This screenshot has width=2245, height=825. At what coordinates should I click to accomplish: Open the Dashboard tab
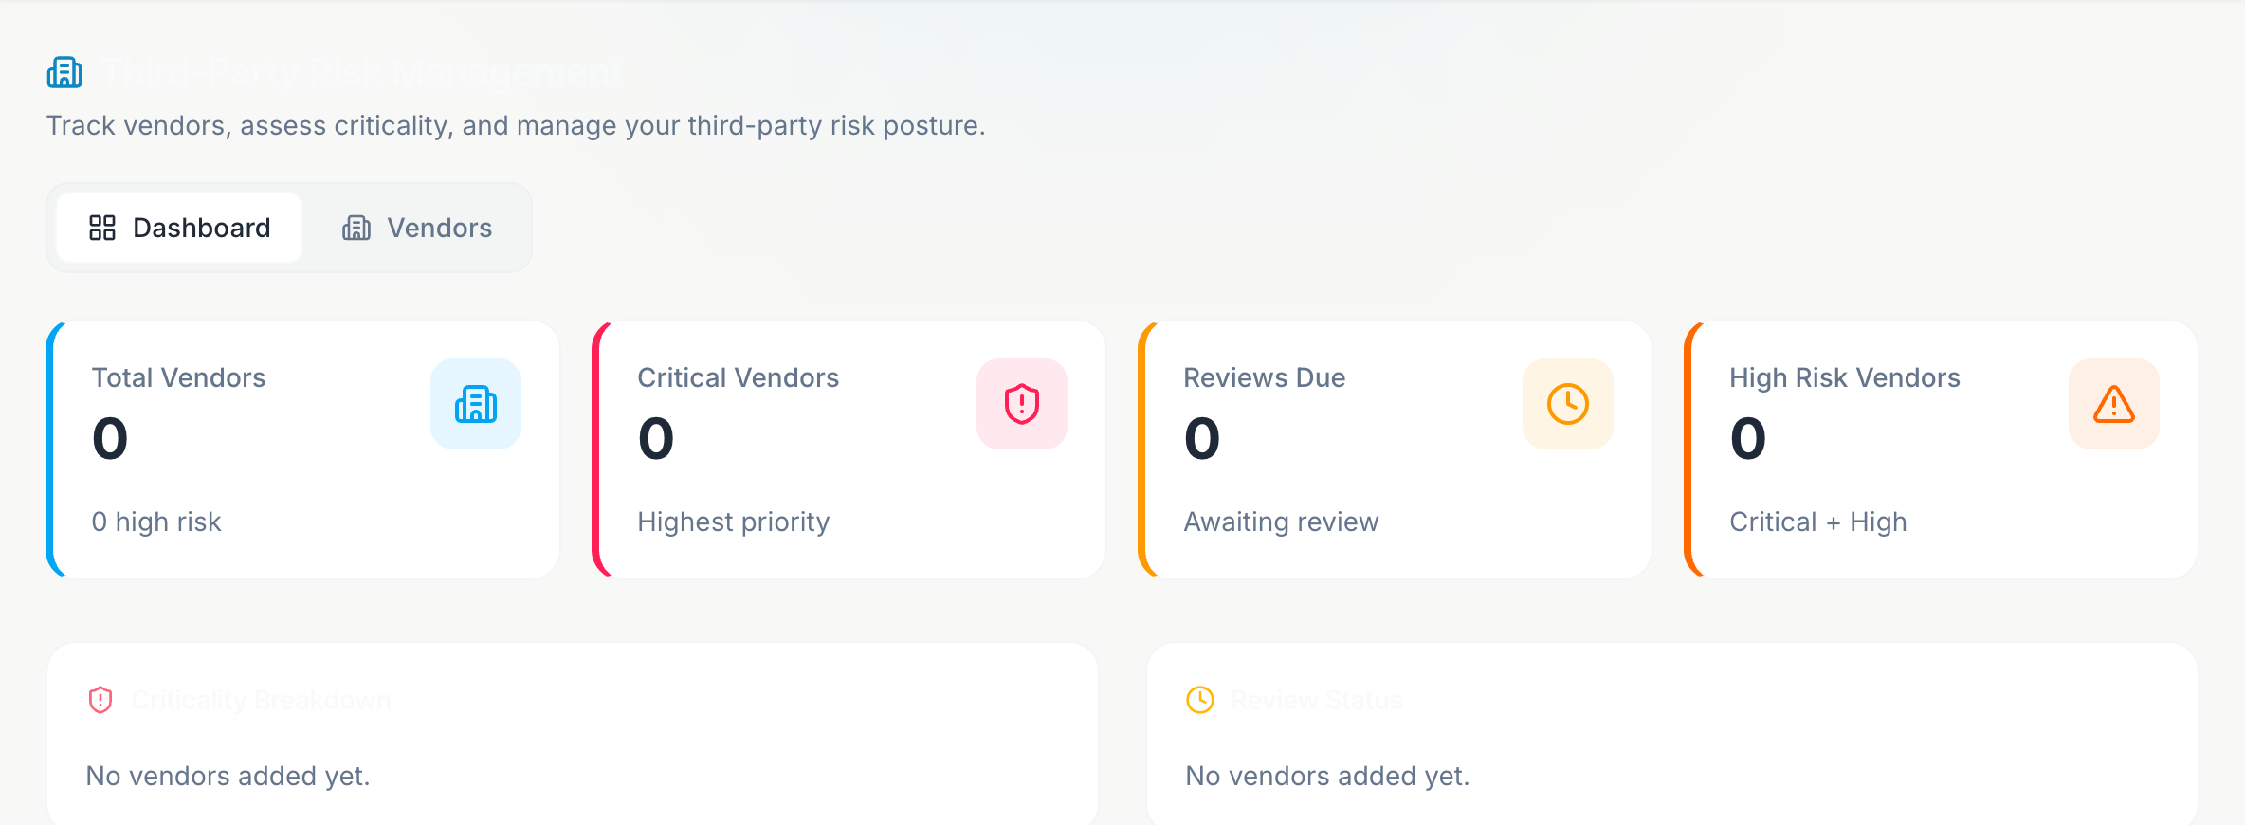[x=179, y=228]
